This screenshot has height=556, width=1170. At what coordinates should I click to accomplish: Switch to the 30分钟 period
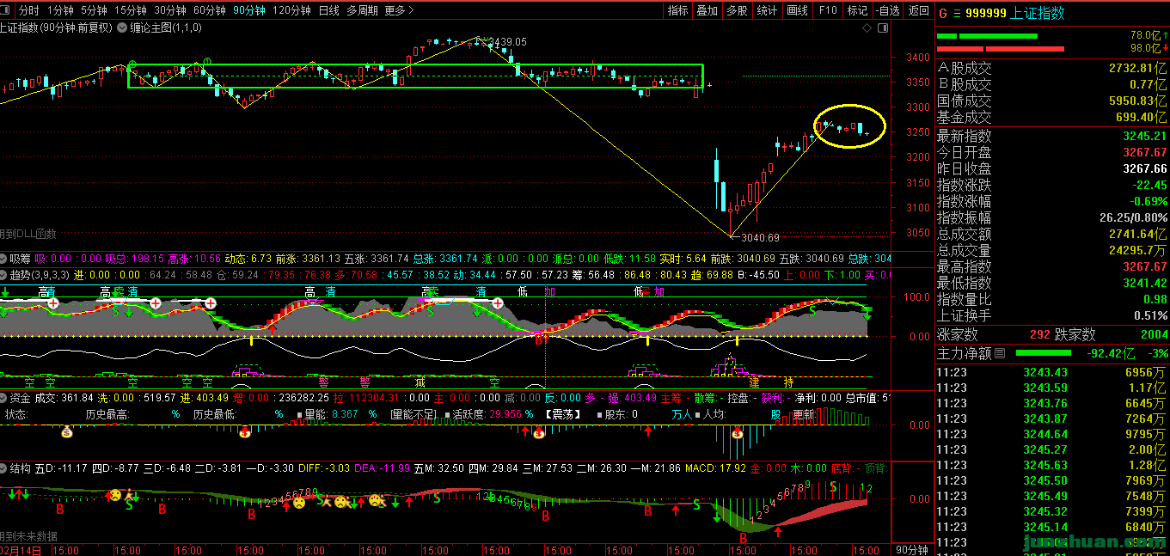click(x=169, y=10)
